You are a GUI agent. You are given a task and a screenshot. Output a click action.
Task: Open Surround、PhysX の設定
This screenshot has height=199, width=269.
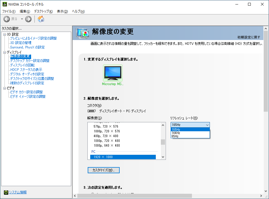27,47
